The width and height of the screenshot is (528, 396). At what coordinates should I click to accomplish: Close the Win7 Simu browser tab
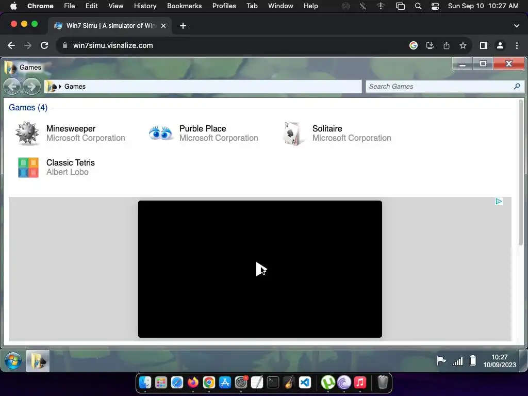coord(163,26)
